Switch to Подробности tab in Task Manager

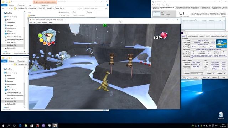[x=216, y=8]
